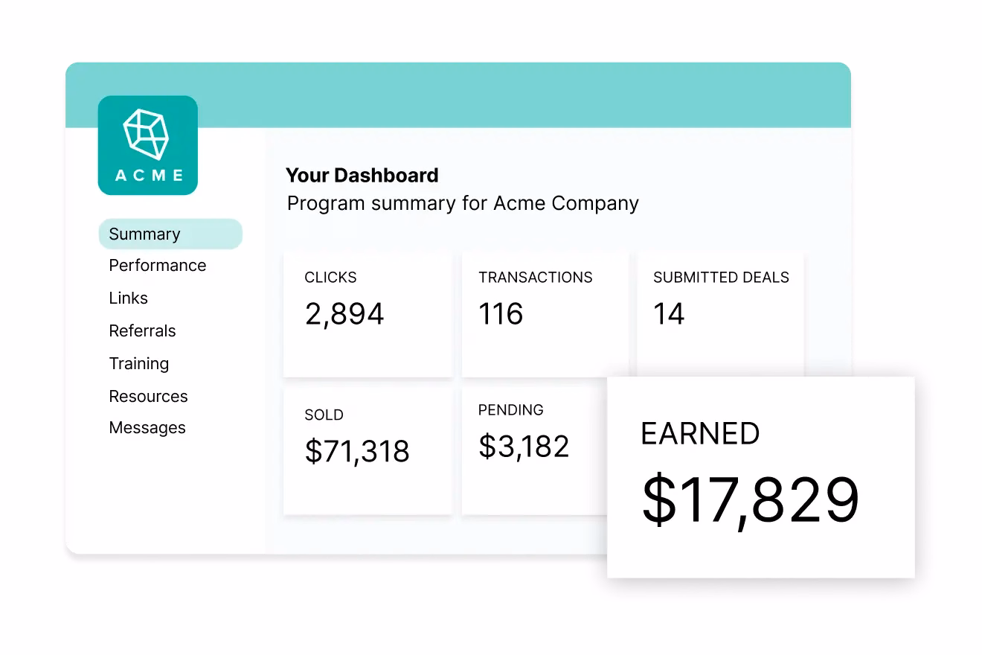Click the Program summary for Acme Company subtitle
This screenshot has width=982, height=655.
[463, 204]
